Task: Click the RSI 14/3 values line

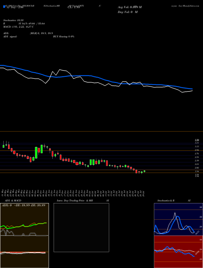Action: click(24, 24)
